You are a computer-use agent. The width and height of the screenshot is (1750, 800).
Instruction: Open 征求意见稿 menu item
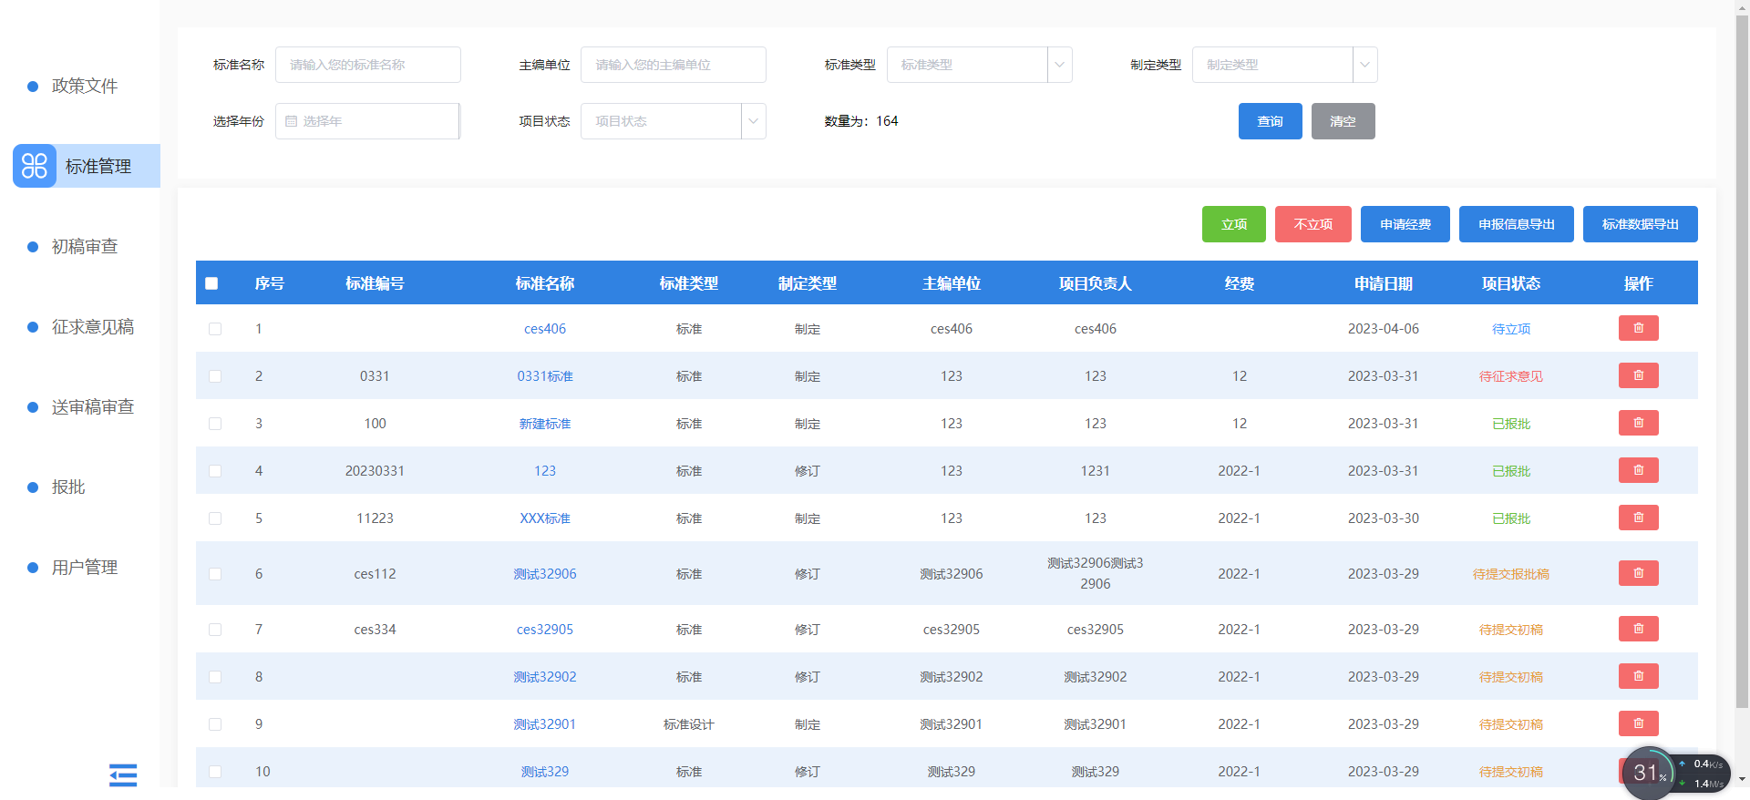(92, 326)
